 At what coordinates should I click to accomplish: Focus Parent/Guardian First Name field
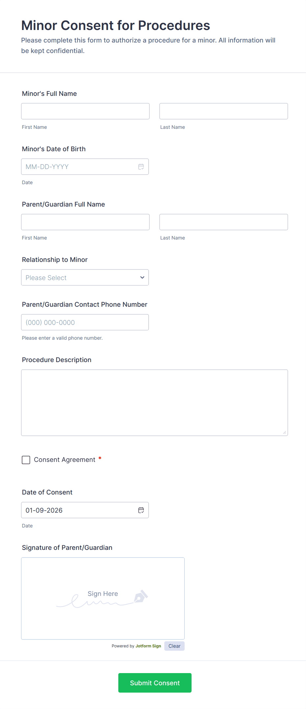(85, 222)
